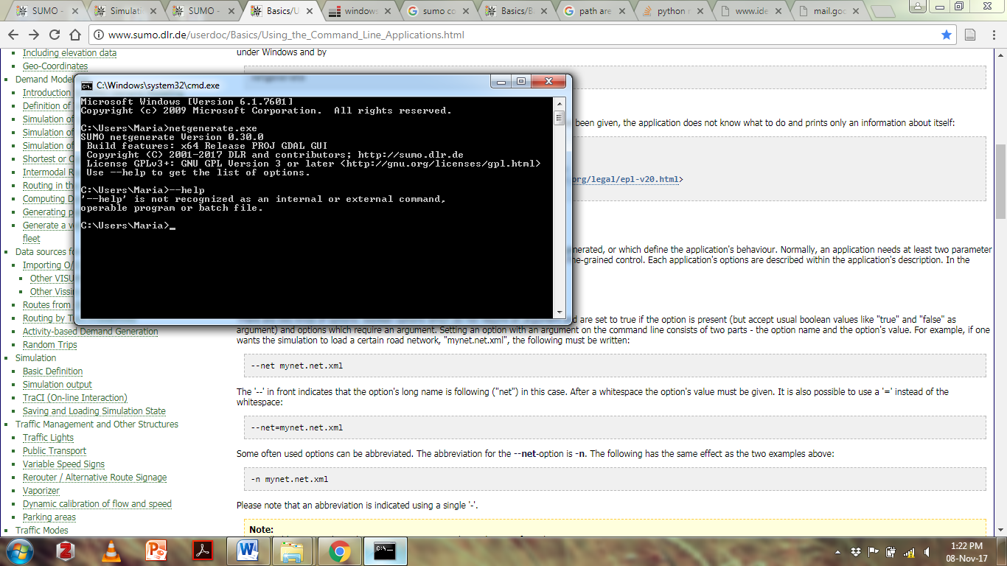Switch to the 'path are' Google tab
1007x566 pixels.
click(x=594, y=11)
